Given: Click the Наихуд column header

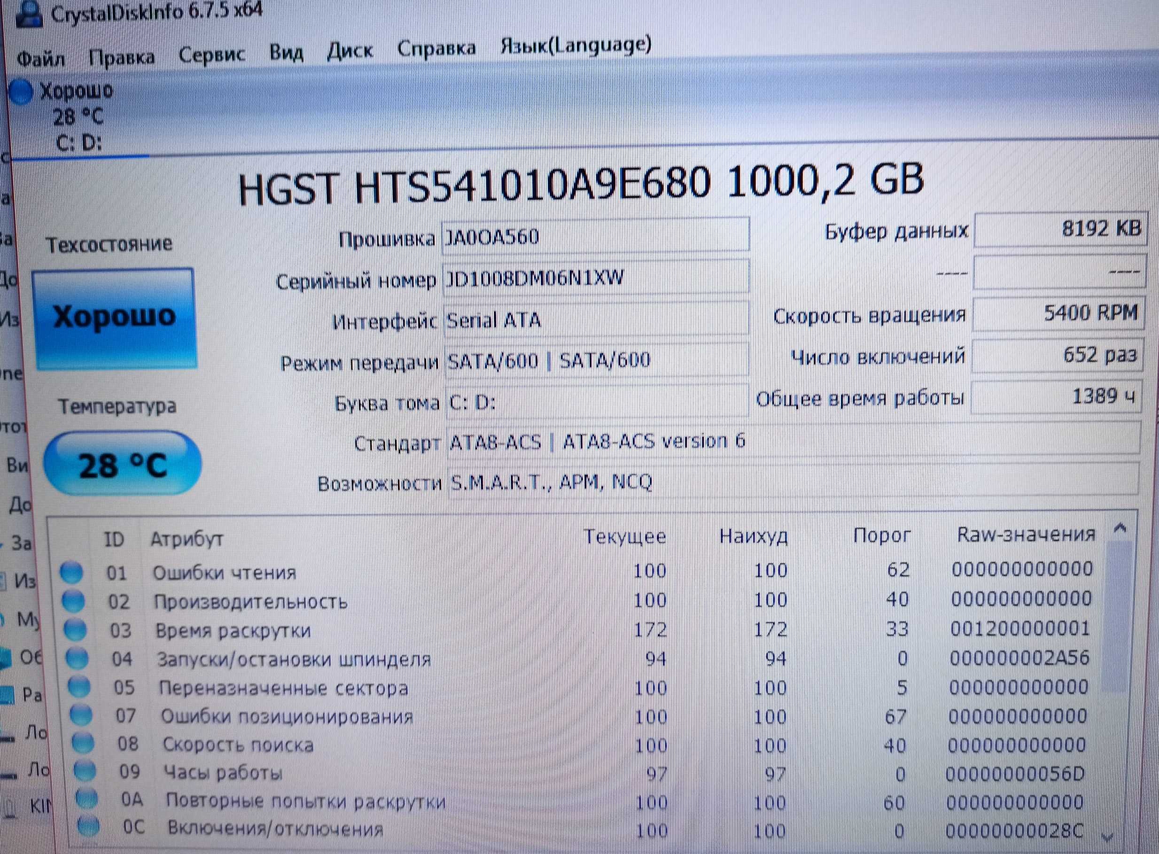Looking at the screenshot, I should coord(754,536).
